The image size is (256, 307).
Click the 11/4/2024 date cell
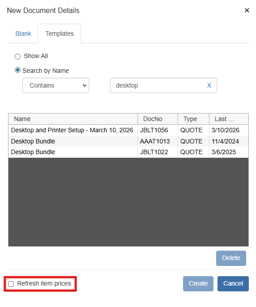(229, 141)
